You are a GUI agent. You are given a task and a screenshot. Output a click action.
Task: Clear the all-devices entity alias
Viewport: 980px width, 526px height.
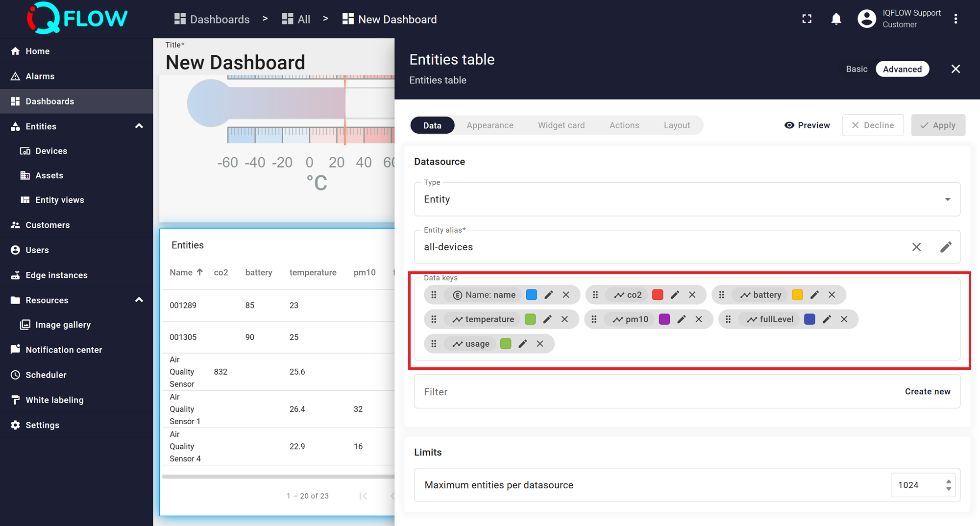point(916,247)
